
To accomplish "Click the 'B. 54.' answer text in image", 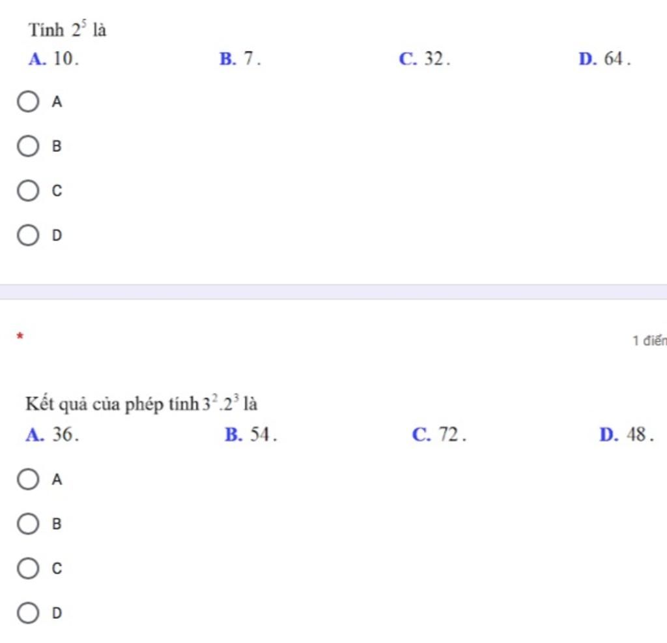I will pyautogui.click(x=251, y=434).
